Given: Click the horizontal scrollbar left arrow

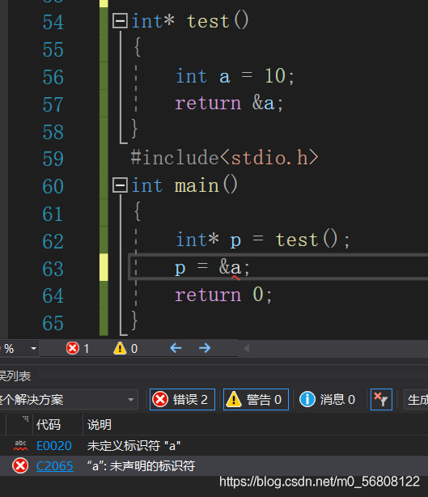Looking at the screenshot, I should click(x=247, y=349).
